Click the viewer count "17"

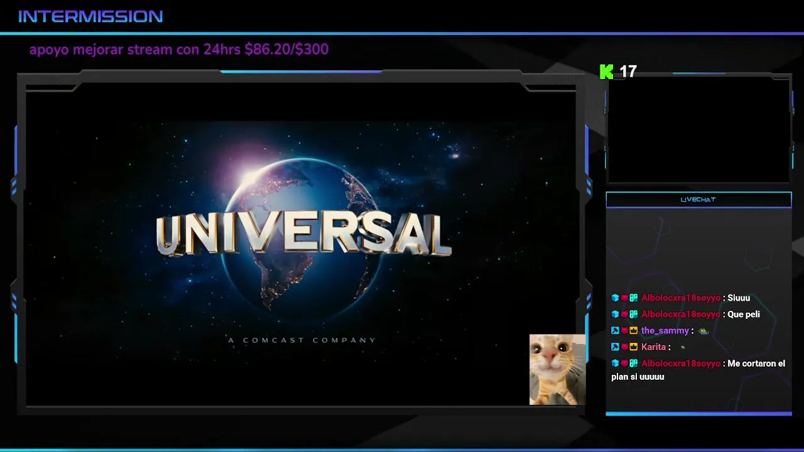[628, 72]
